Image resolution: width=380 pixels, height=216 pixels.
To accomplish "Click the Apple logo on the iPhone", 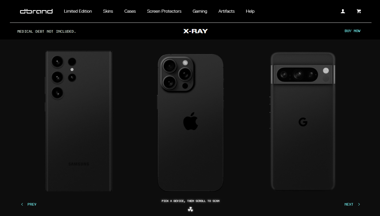I will tap(191, 121).
